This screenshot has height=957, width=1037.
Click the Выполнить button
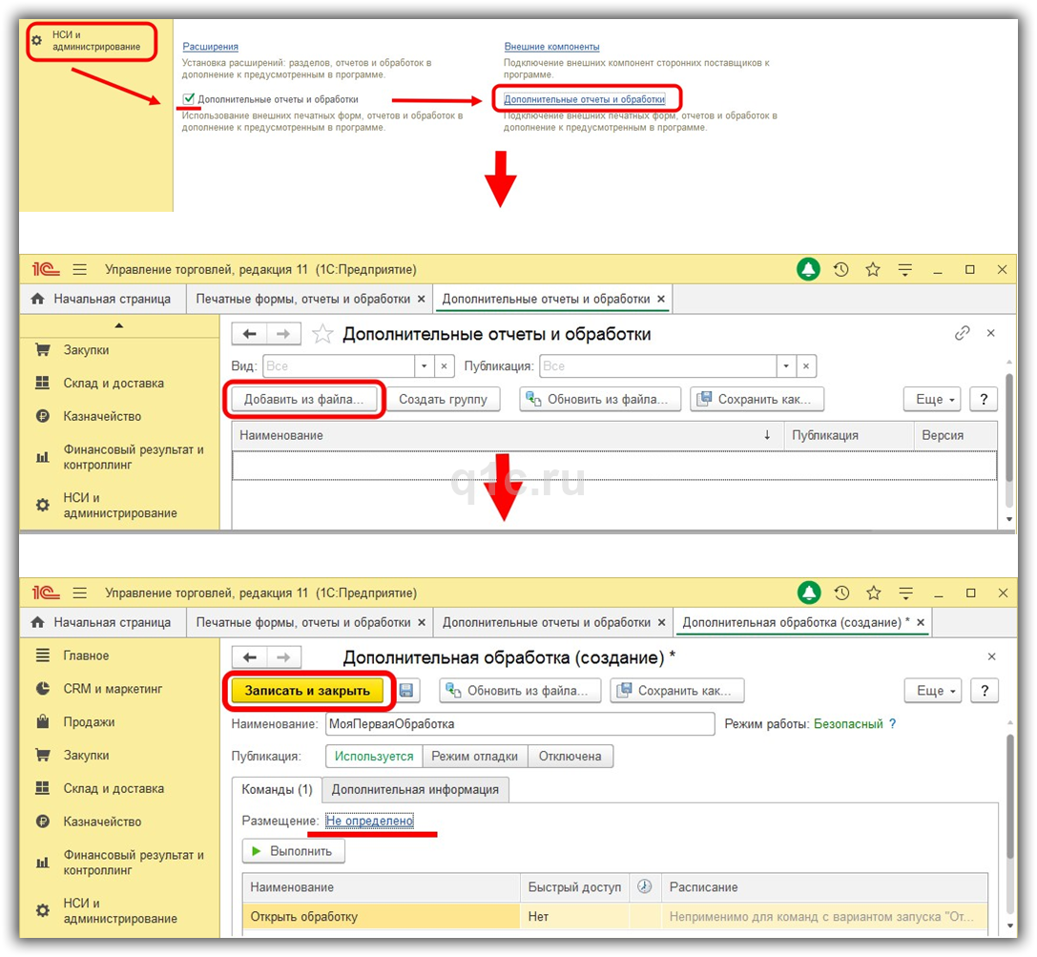point(294,851)
